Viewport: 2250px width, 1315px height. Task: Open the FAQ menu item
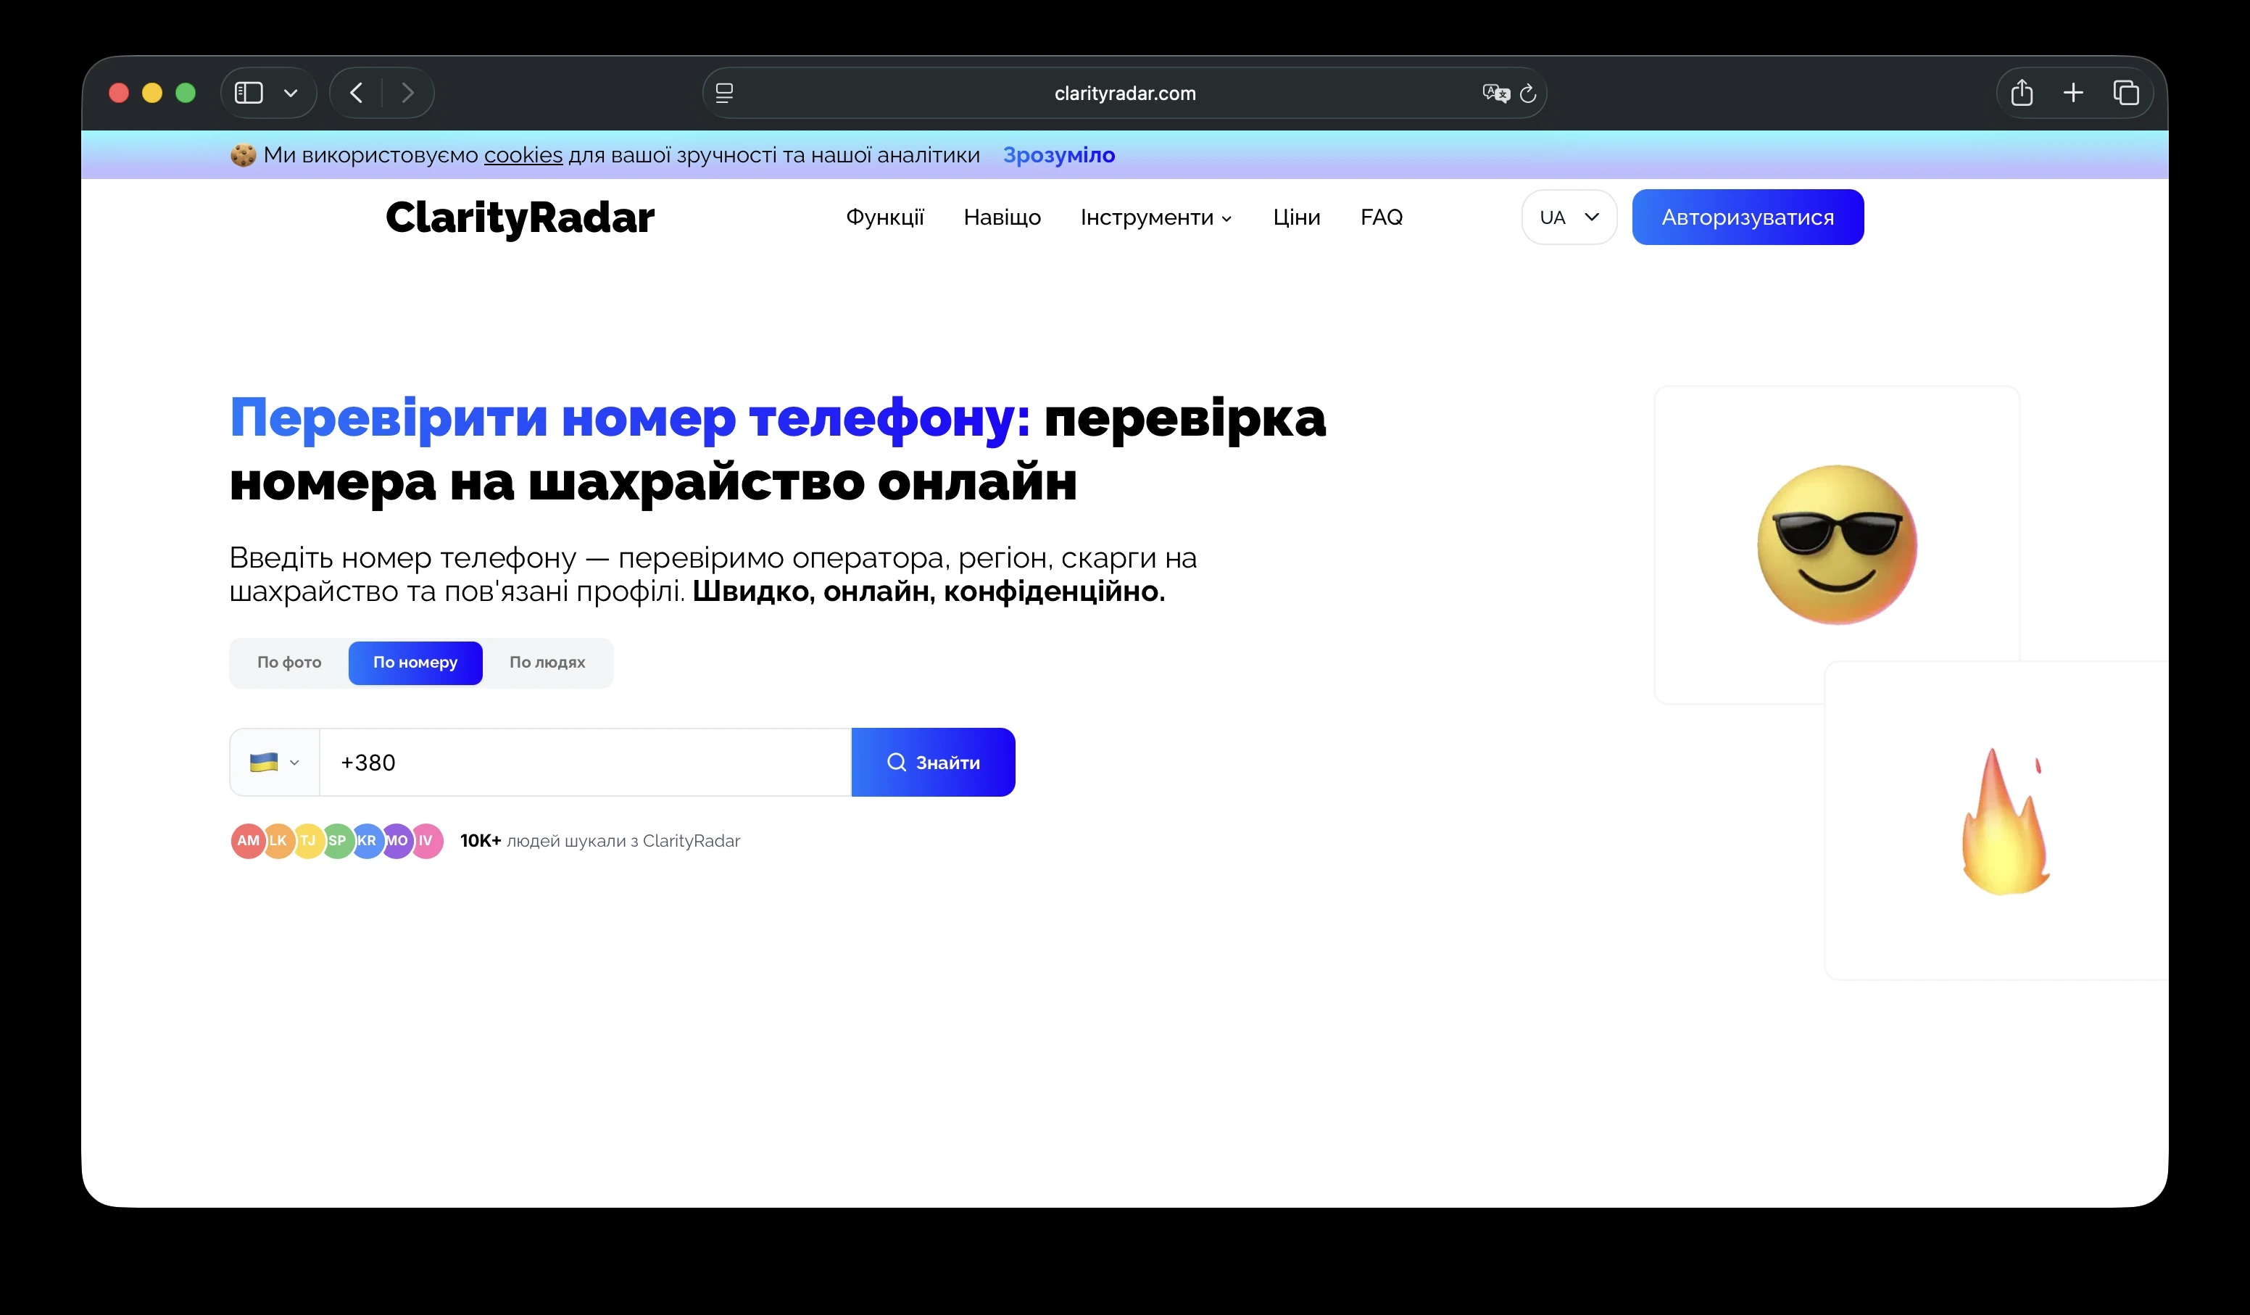pos(1382,217)
